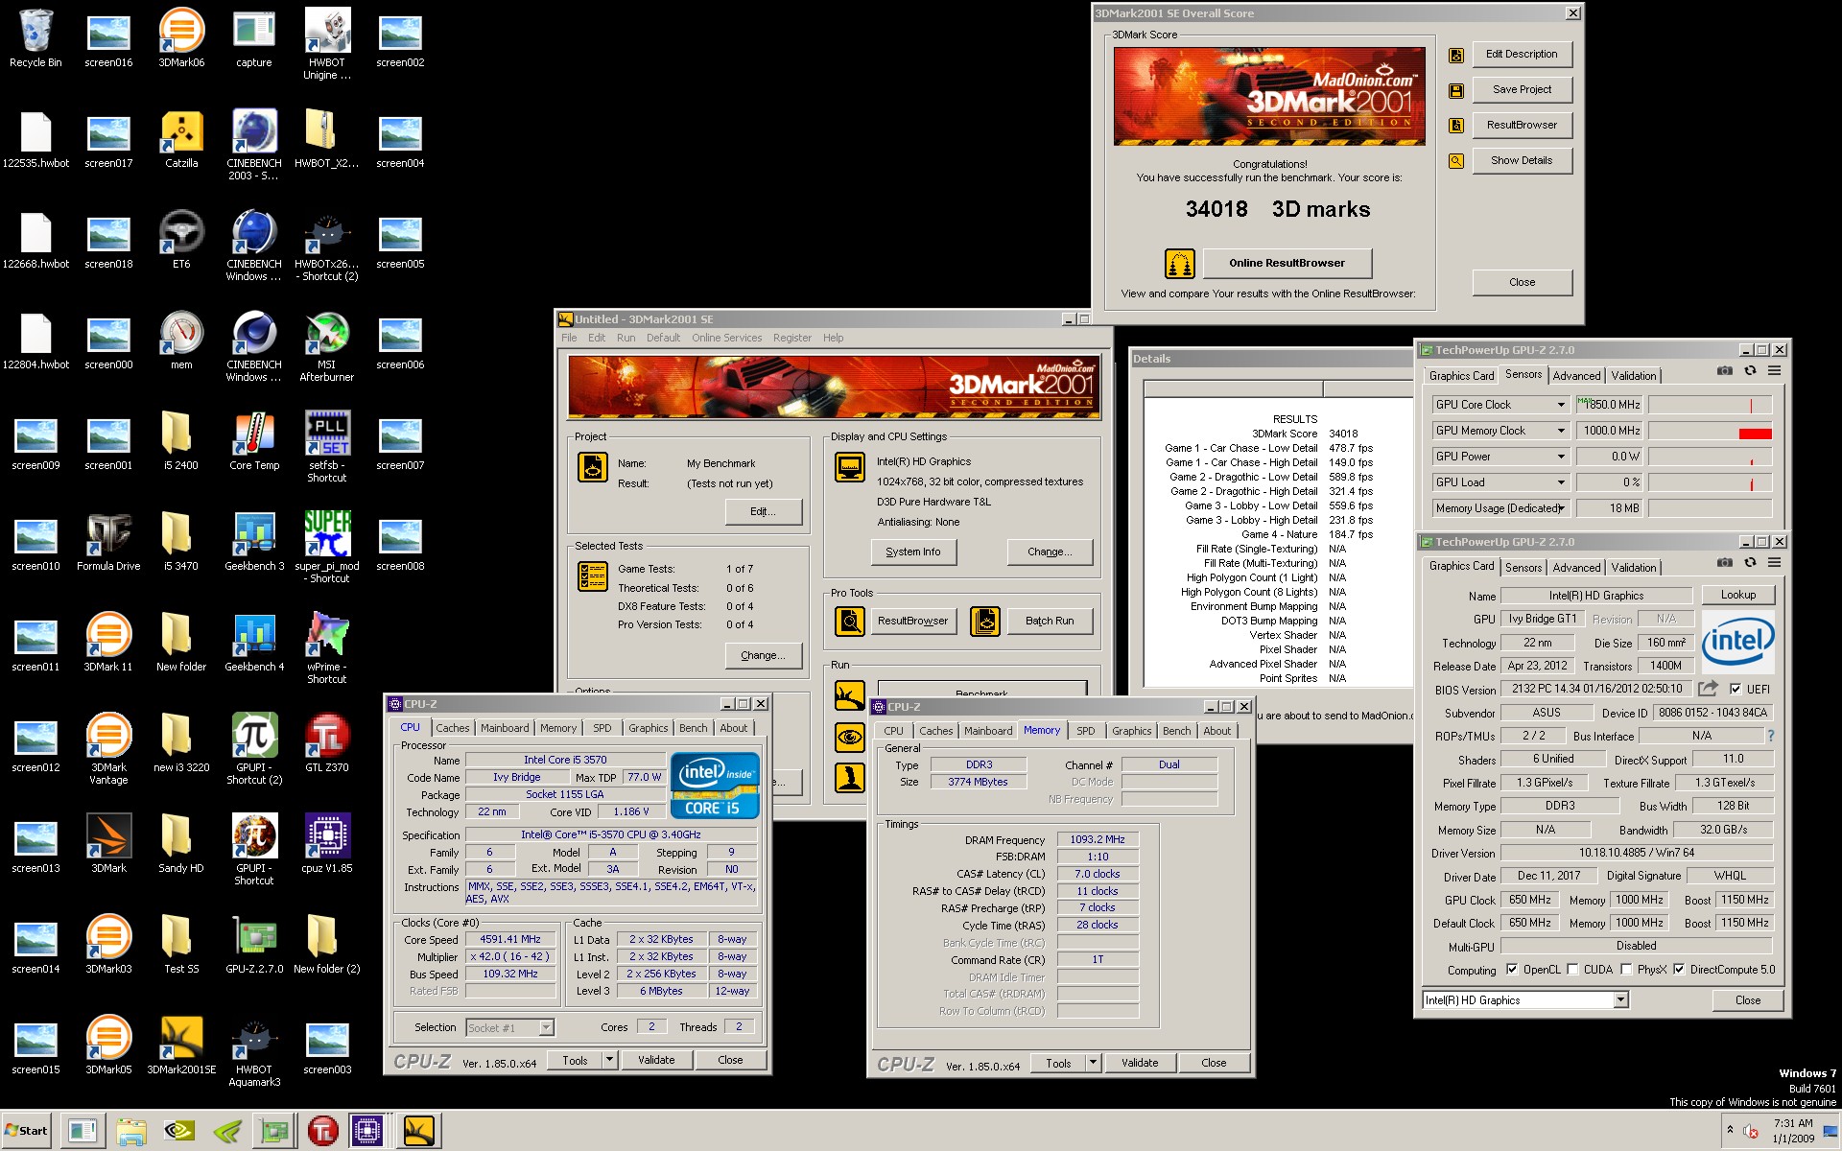Click the Batch Run icon in Pro Tools
The image size is (1842, 1151).
(984, 622)
